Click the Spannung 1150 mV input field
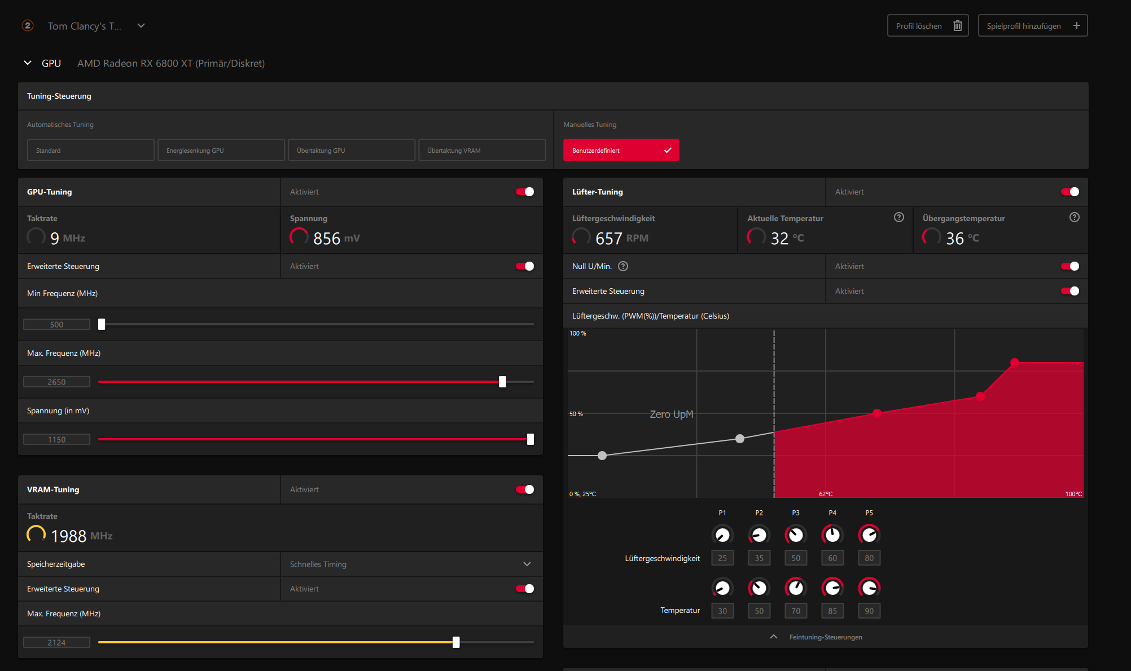 56,439
